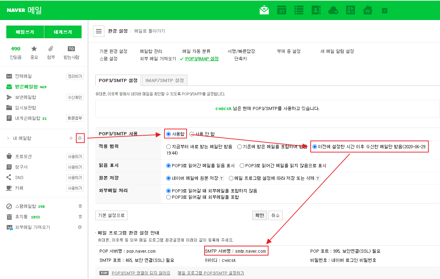Add a new folder with plus icon
Viewport: 440px width, 279px height.
[x=71, y=138]
